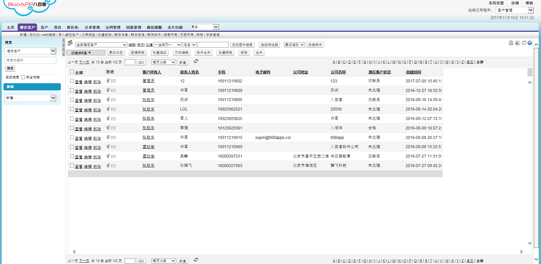The width and height of the screenshot is (541, 264).
Task: Tick the checkbox for the 吴静 row
Action: [x=72, y=156]
